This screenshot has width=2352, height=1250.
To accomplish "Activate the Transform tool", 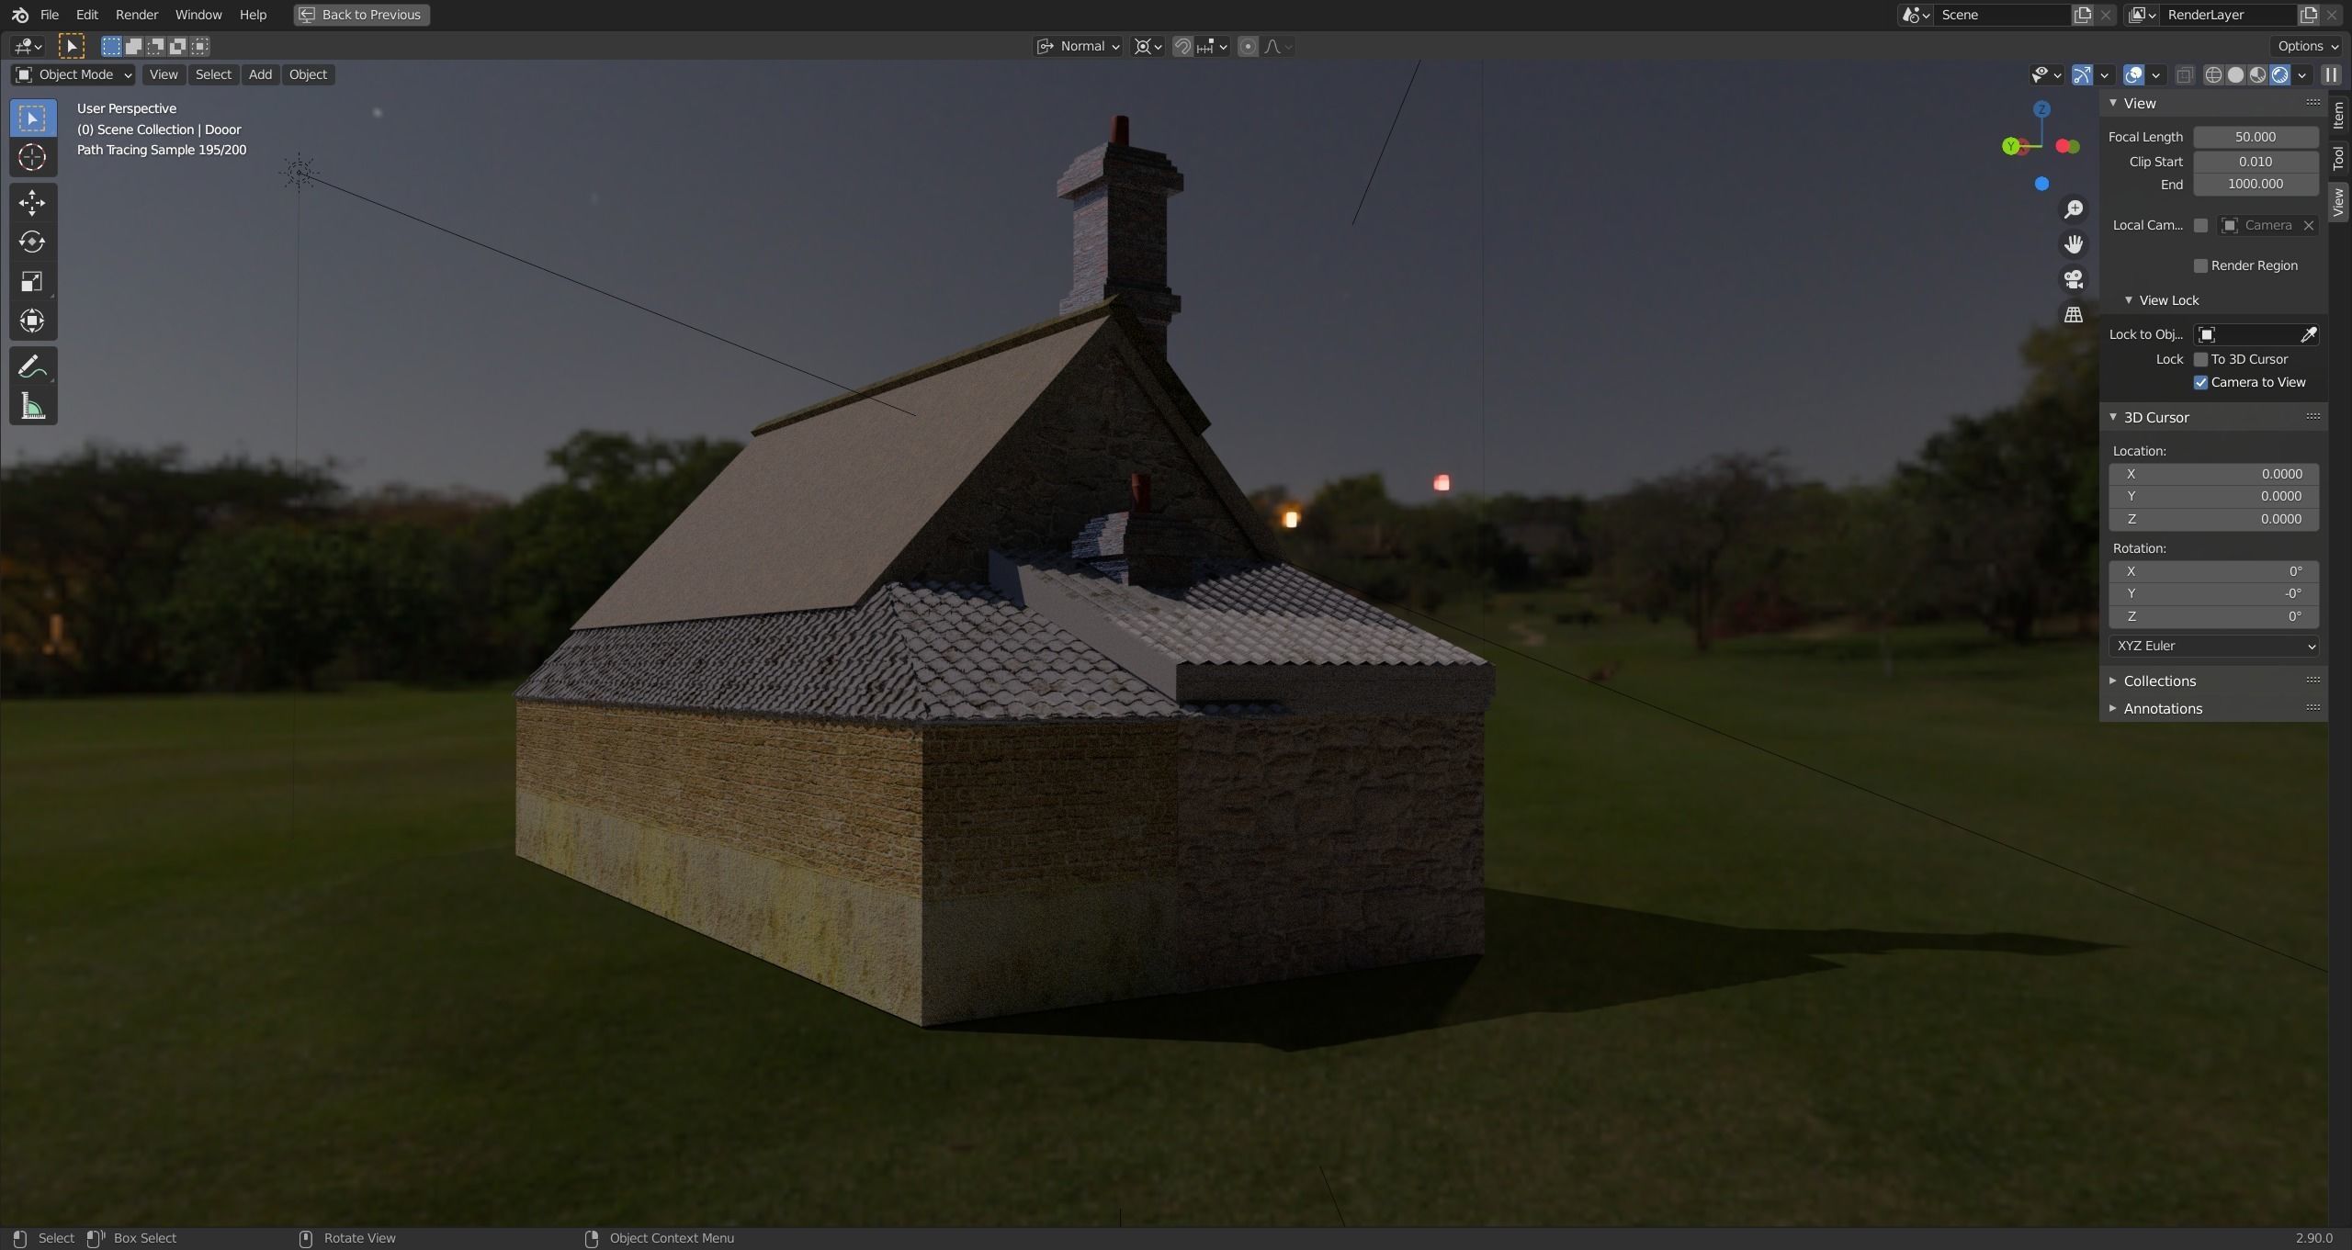I will pyautogui.click(x=32, y=321).
